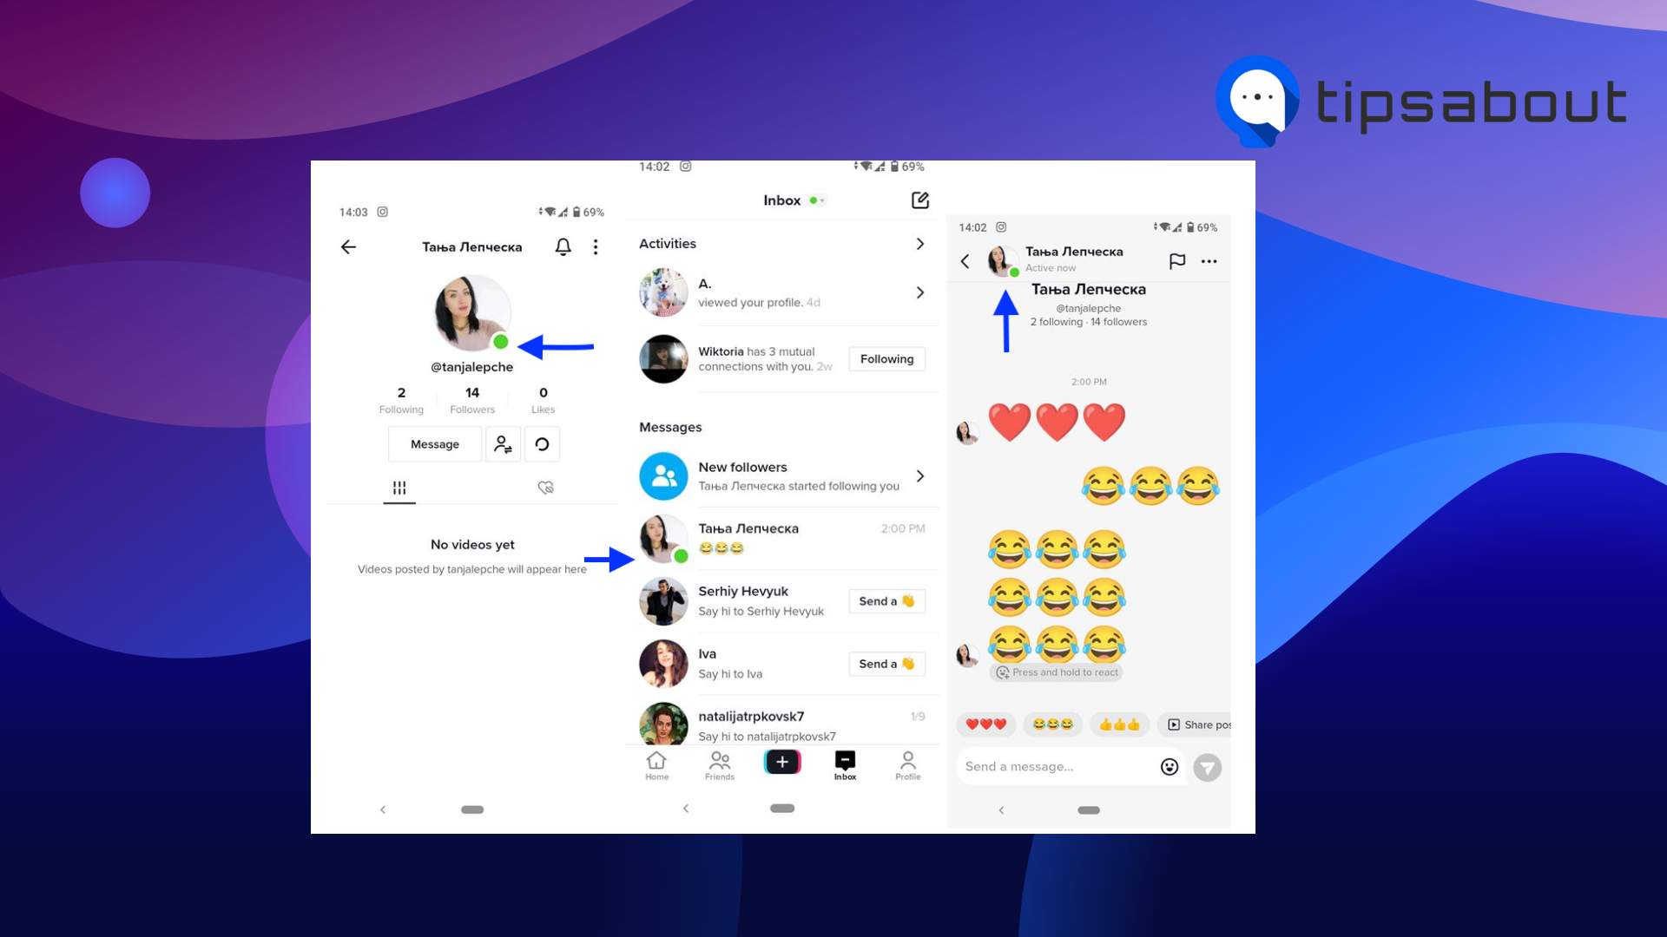Click the follow/add friend icon button
1667x937 pixels.
tap(502, 444)
